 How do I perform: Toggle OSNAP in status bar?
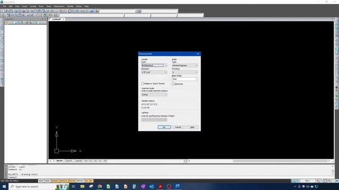(x=55, y=181)
